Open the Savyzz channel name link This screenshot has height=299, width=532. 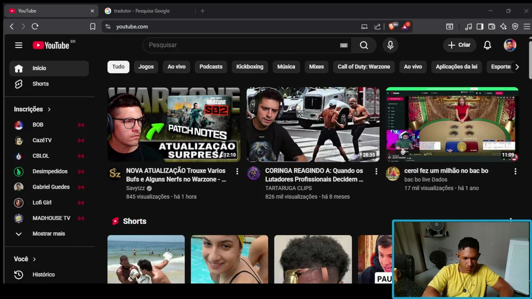click(x=135, y=188)
